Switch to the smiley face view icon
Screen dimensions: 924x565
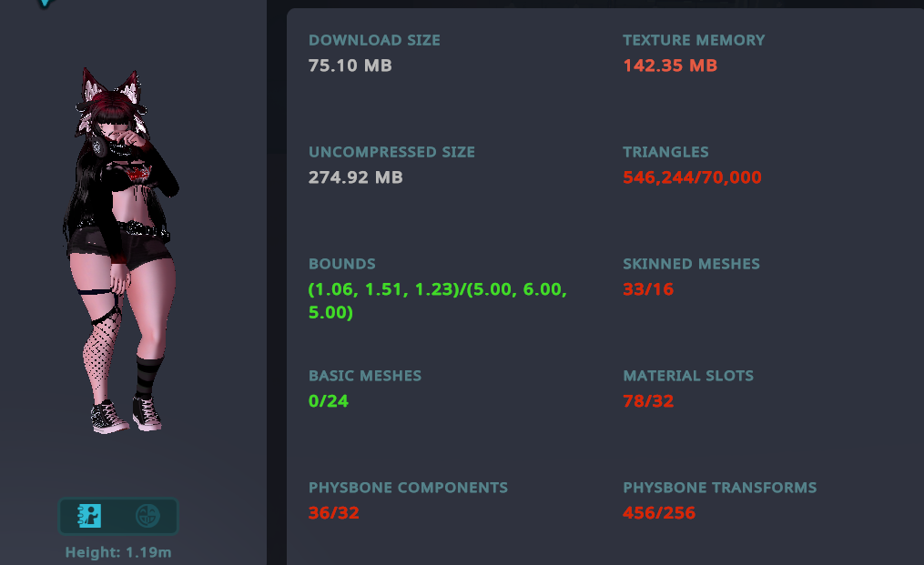coord(147,516)
